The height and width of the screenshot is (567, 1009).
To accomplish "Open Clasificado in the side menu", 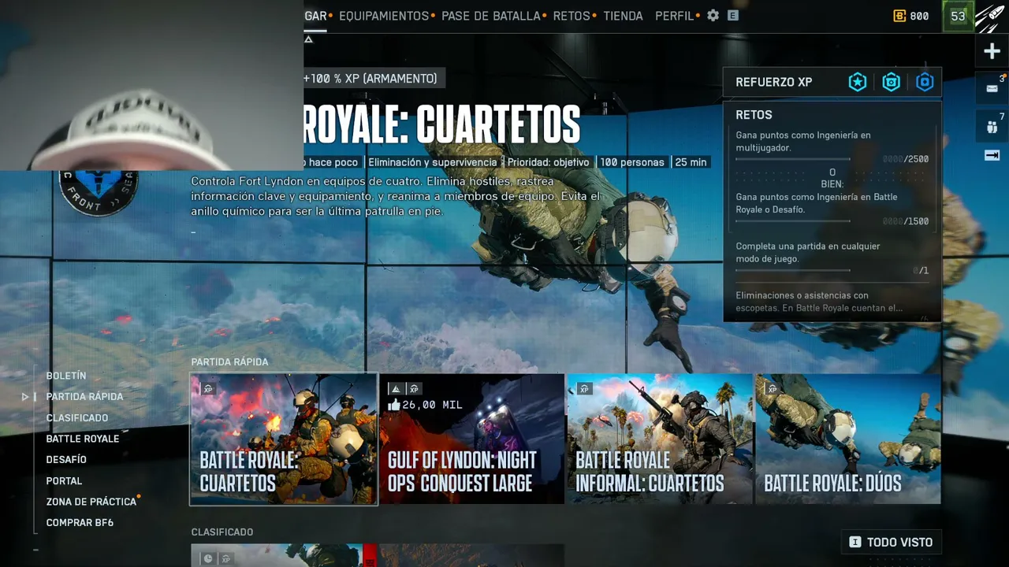I will click(77, 418).
